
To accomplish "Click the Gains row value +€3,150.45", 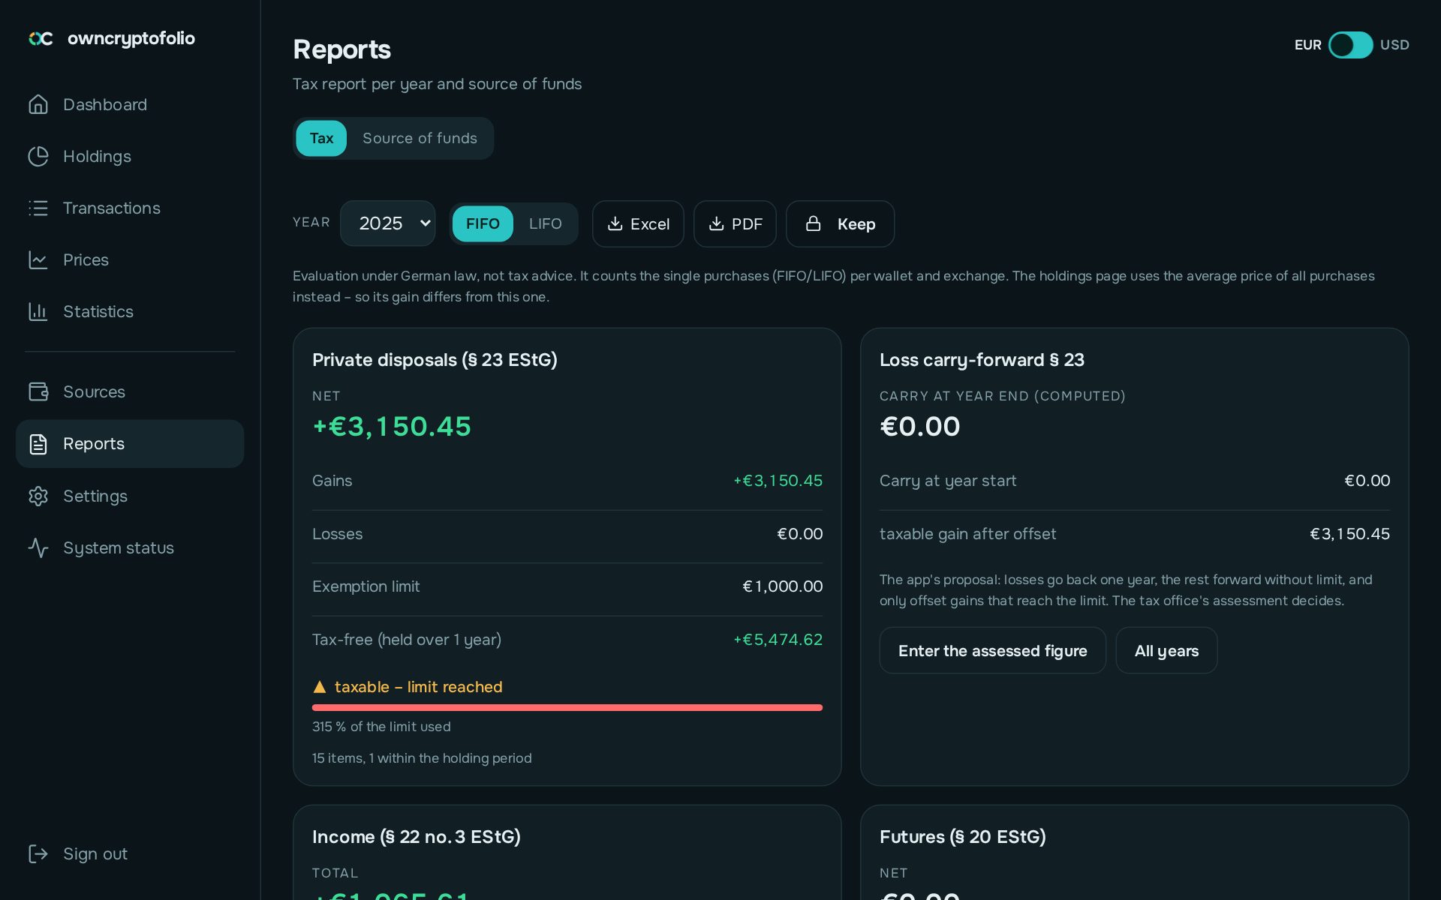I will tap(778, 481).
